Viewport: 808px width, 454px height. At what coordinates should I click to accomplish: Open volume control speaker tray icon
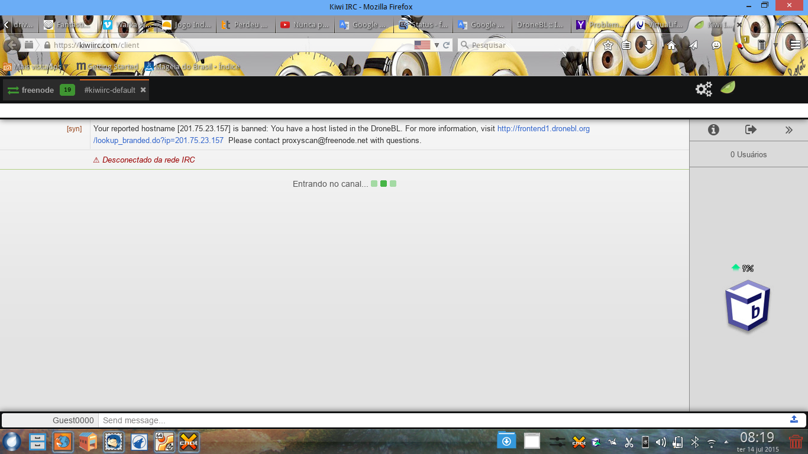coord(661,442)
